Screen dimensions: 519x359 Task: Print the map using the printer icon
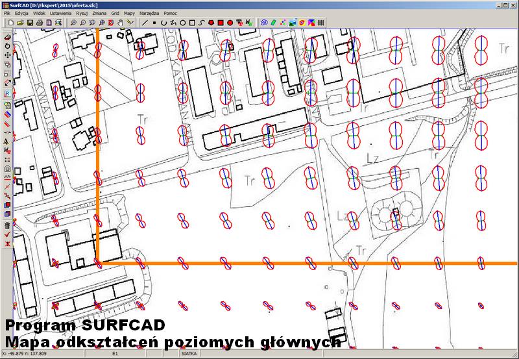(x=40, y=23)
